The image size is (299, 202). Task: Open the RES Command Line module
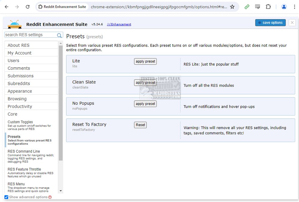(24, 151)
